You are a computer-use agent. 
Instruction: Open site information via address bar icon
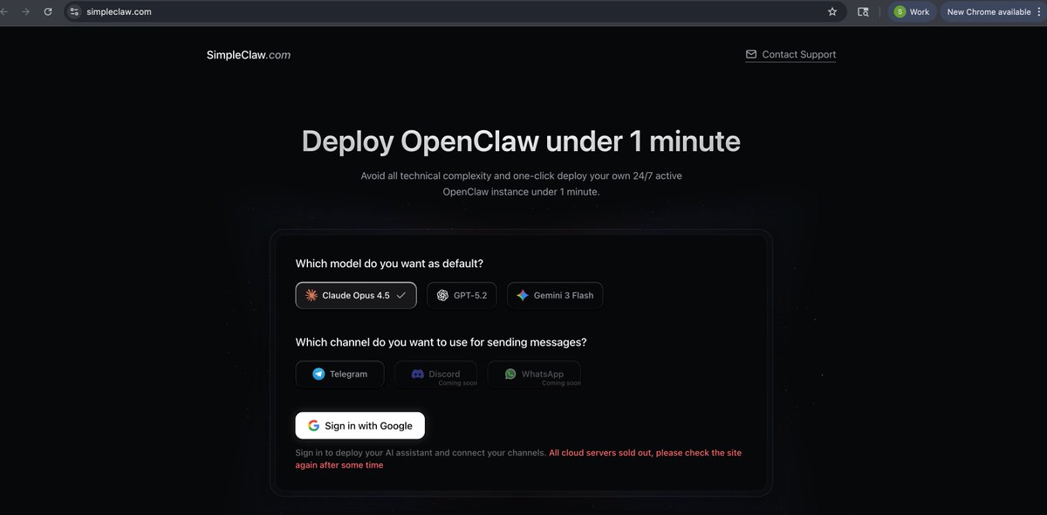tap(76, 11)
